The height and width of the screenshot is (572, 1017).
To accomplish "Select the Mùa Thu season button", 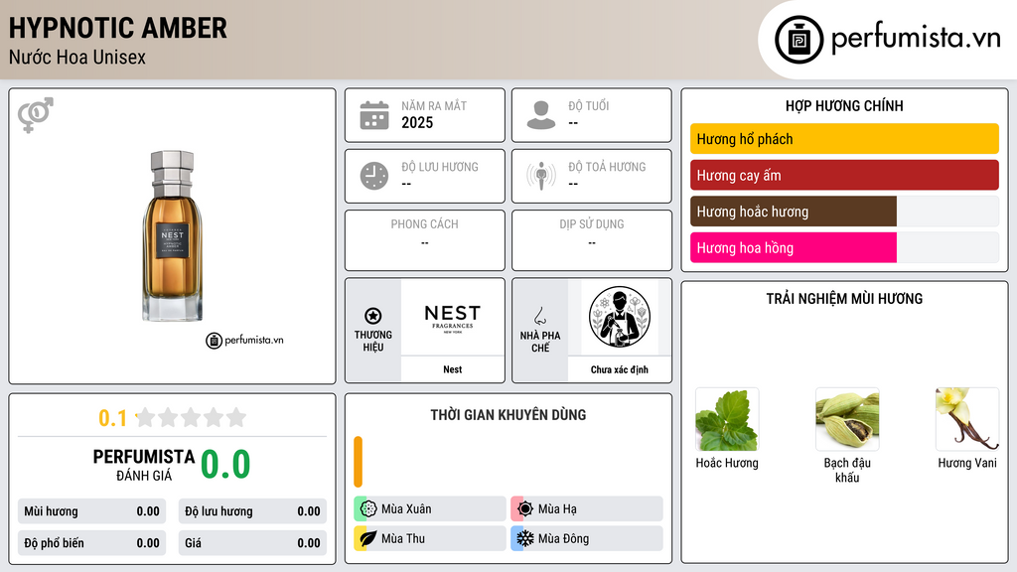I will click(x=430, y=538).
